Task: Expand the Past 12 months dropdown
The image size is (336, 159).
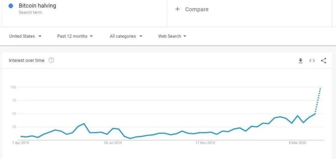Action: click(75, 36)
